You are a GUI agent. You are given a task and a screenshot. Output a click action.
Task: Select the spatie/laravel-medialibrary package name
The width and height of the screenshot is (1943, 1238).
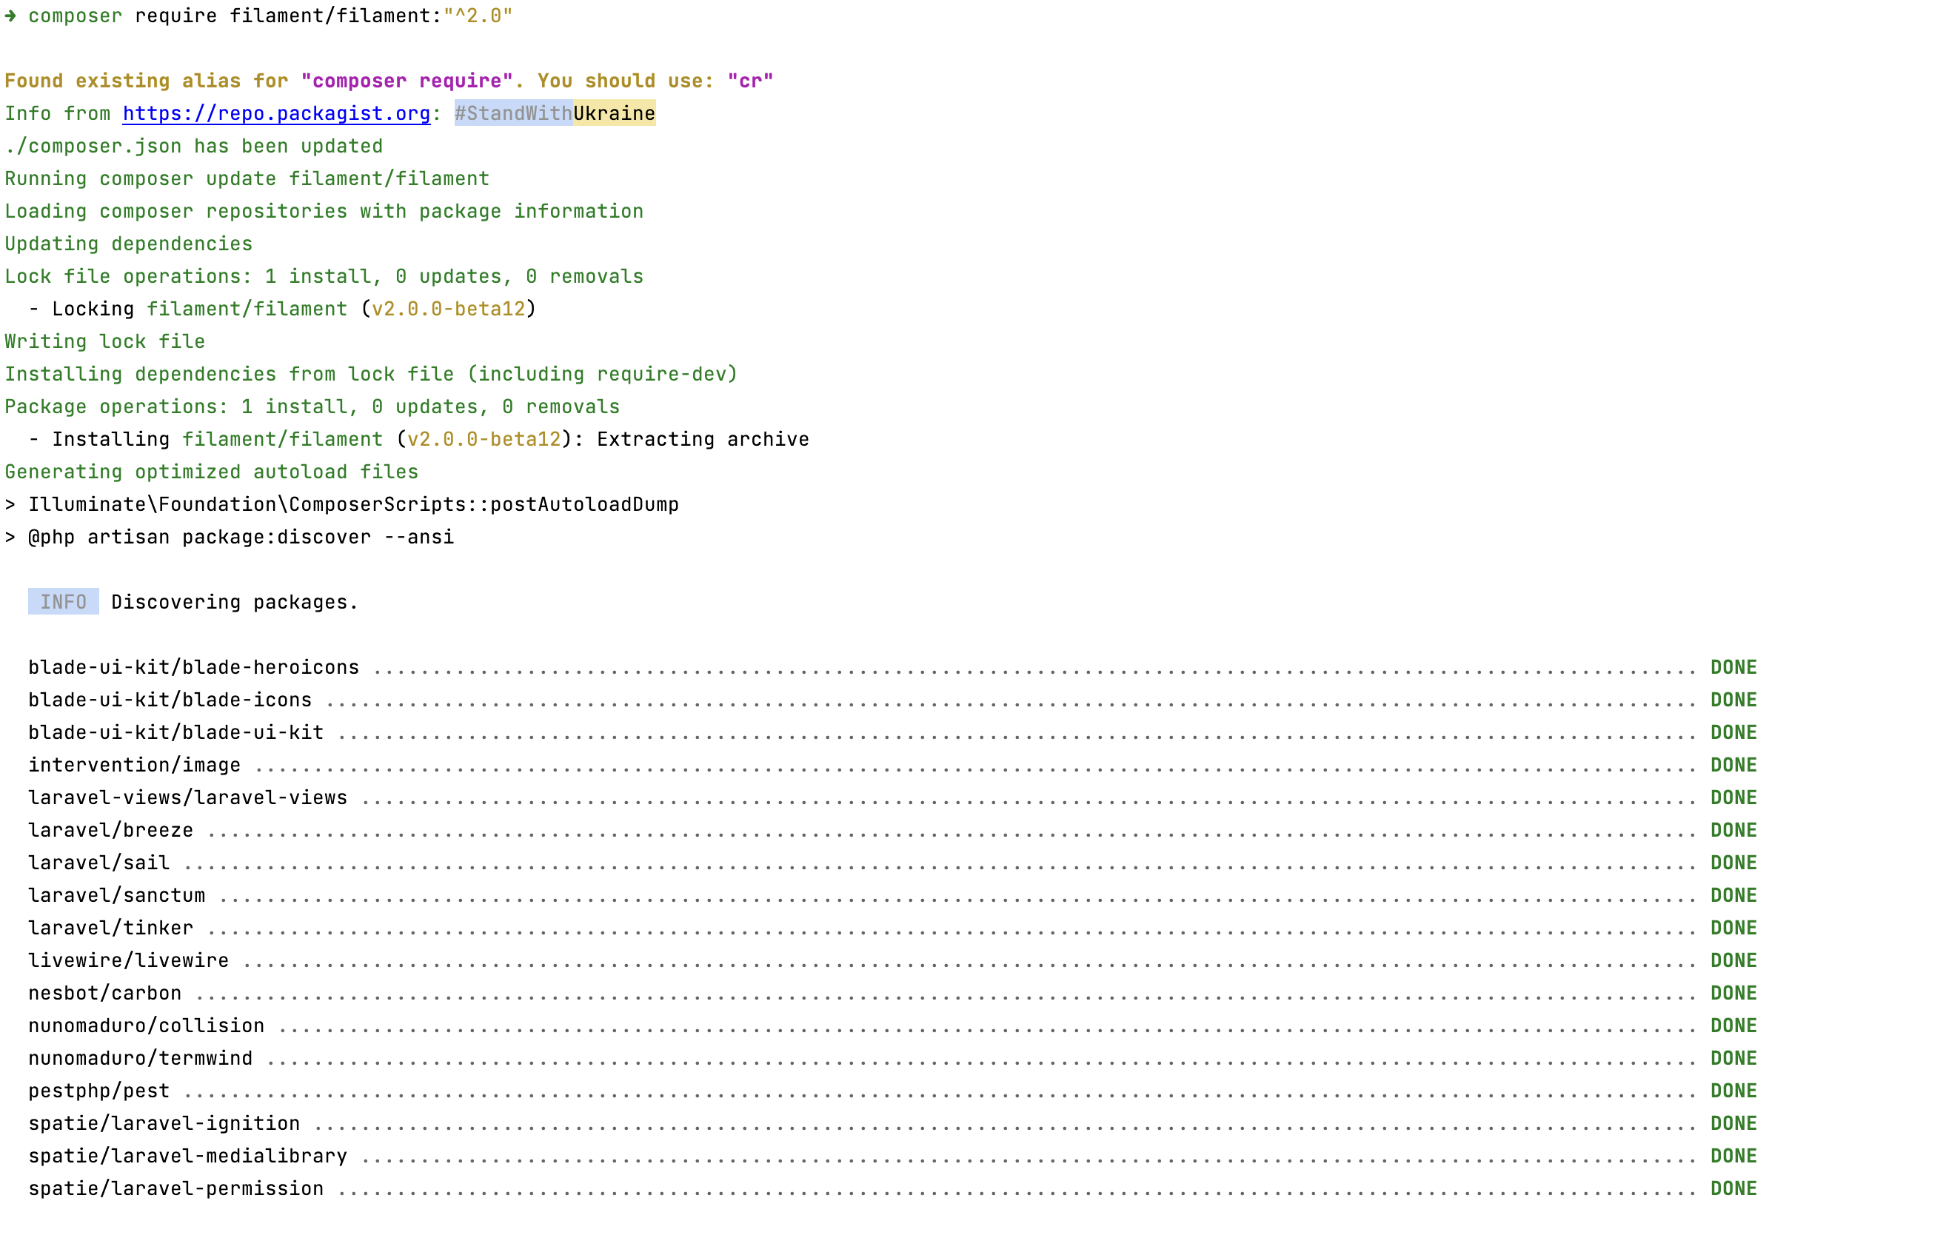pyautogui.click(x=187, y=1155)
